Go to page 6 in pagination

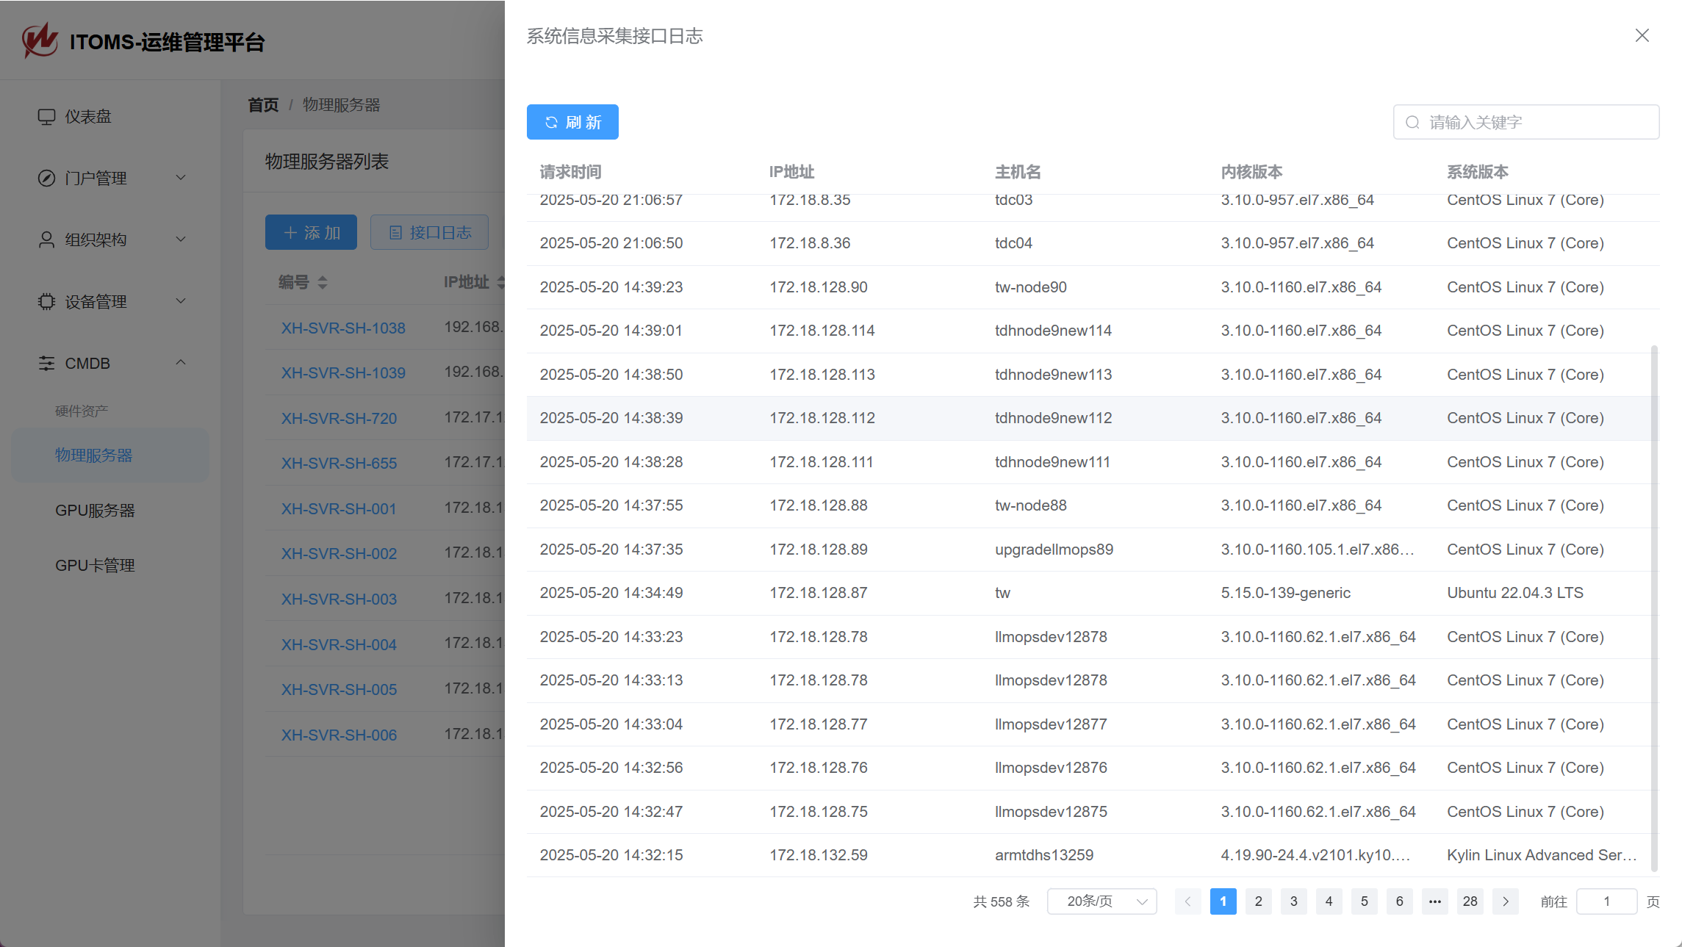[1399, 901]
